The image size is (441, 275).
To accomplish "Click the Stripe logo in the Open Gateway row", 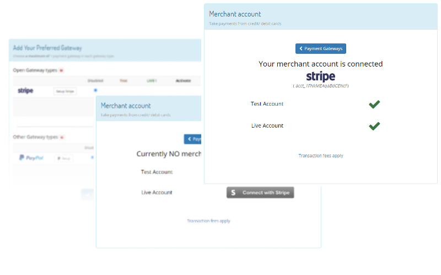I will pyautogui.click(x=25, y=90).
